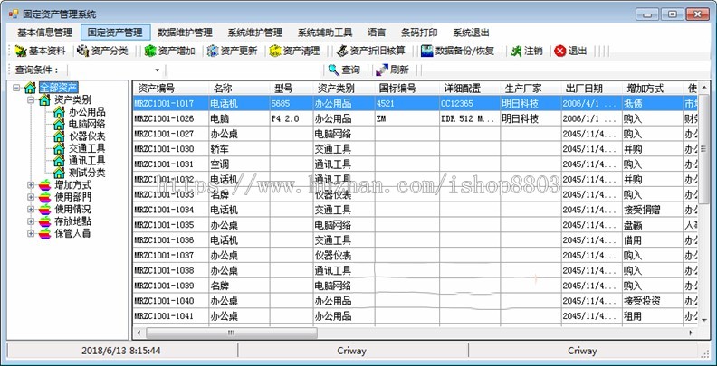
Task: Open the 系统维护管理 menu
Action: point(255,33)
